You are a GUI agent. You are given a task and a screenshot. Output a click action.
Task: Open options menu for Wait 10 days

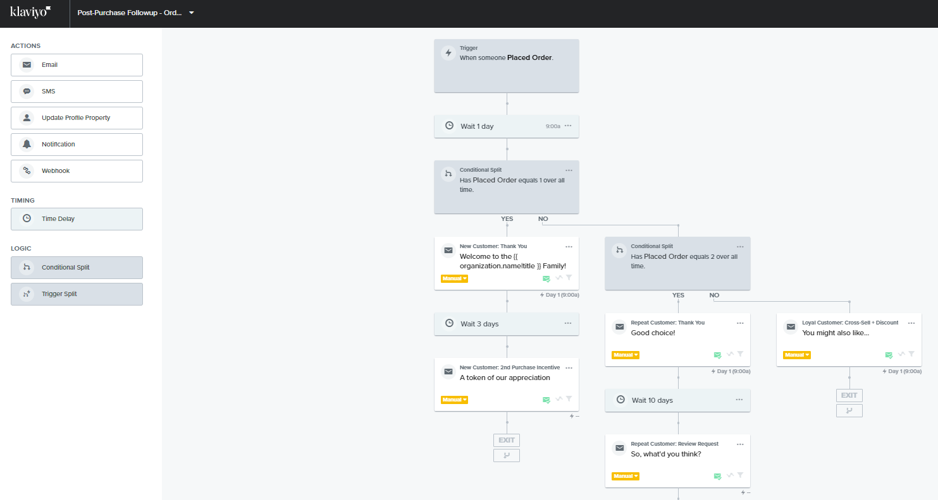[739, 400]
